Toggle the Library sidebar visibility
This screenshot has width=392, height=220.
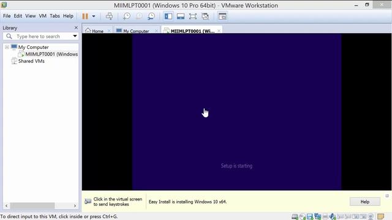pyautogui.click(x=168, y=16)
